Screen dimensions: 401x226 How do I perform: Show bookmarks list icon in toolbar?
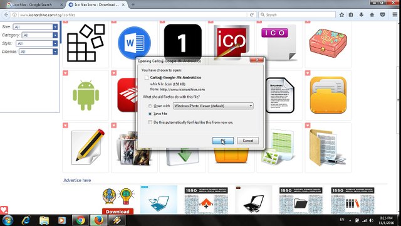351,15
